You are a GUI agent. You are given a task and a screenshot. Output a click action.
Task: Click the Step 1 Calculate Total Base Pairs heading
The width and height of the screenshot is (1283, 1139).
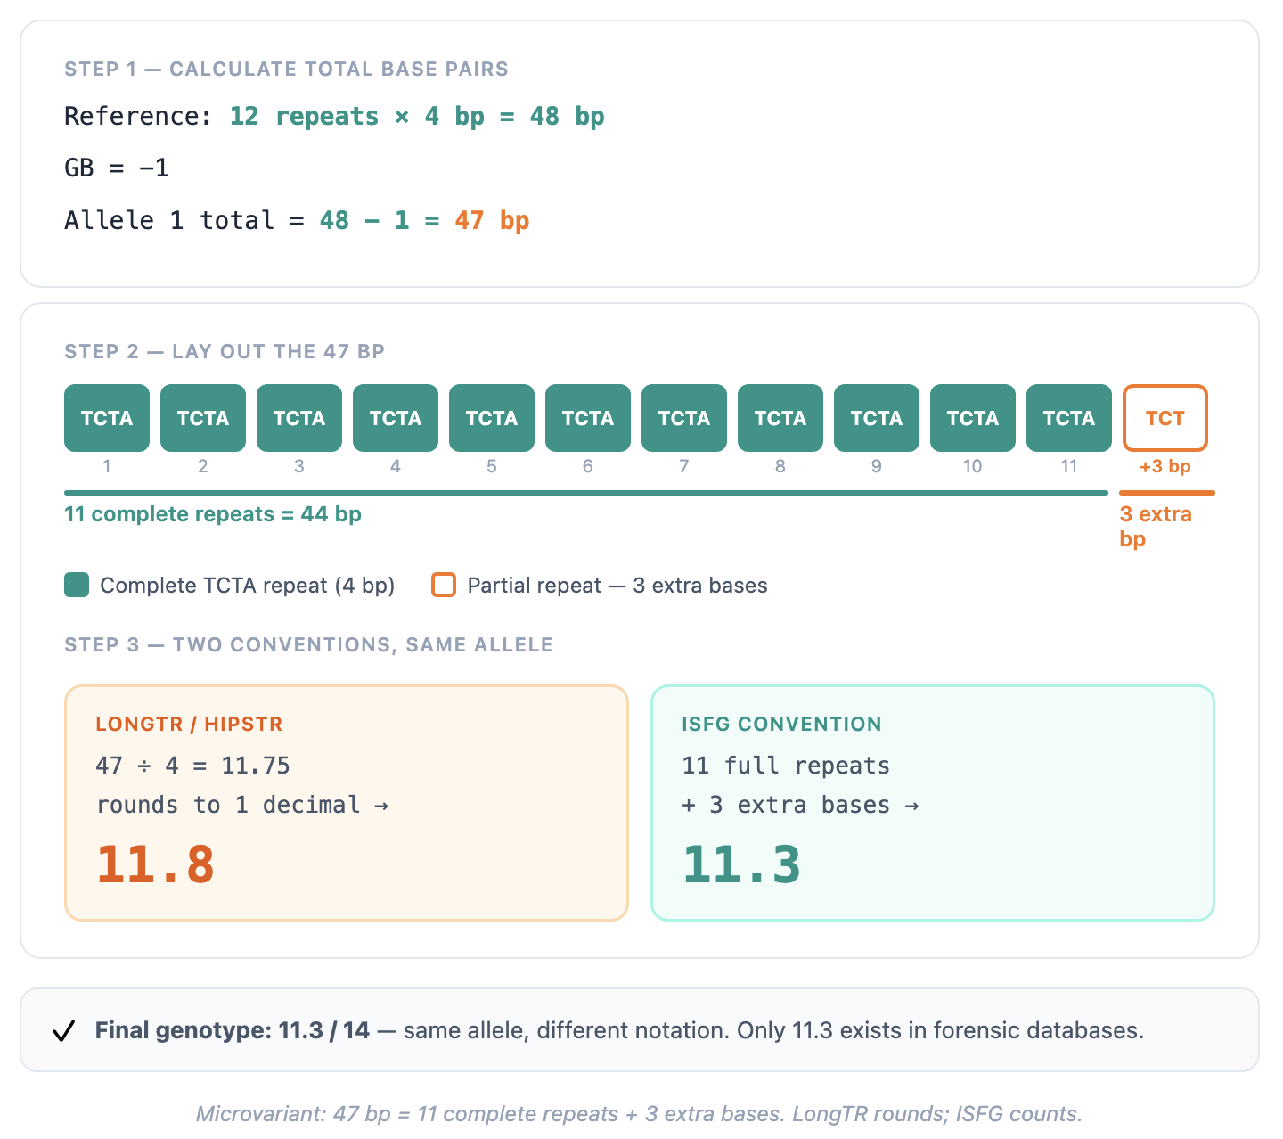pos(286,70)
